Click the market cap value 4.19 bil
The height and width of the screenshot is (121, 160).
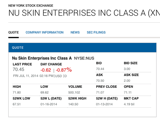click(129, 104)
